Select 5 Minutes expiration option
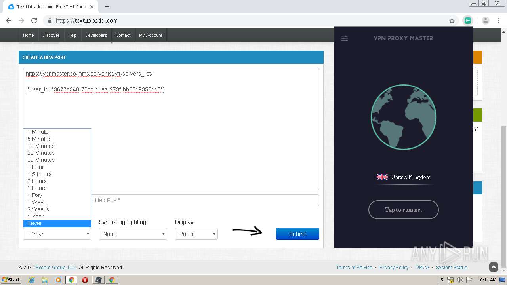Viewport: 507px width, 285px height. [57, 139]
